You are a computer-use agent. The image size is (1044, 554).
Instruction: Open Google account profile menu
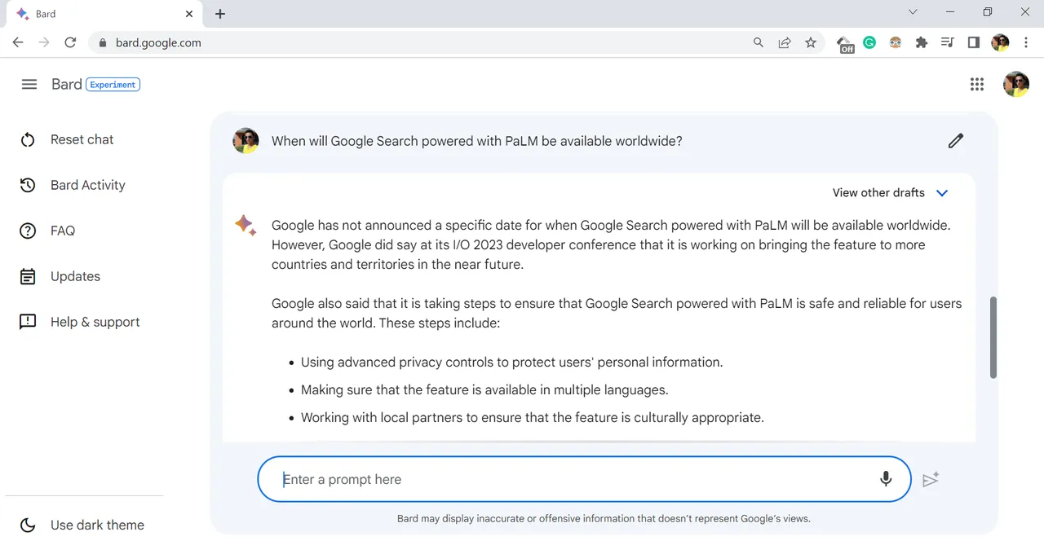coord(1015,84)
